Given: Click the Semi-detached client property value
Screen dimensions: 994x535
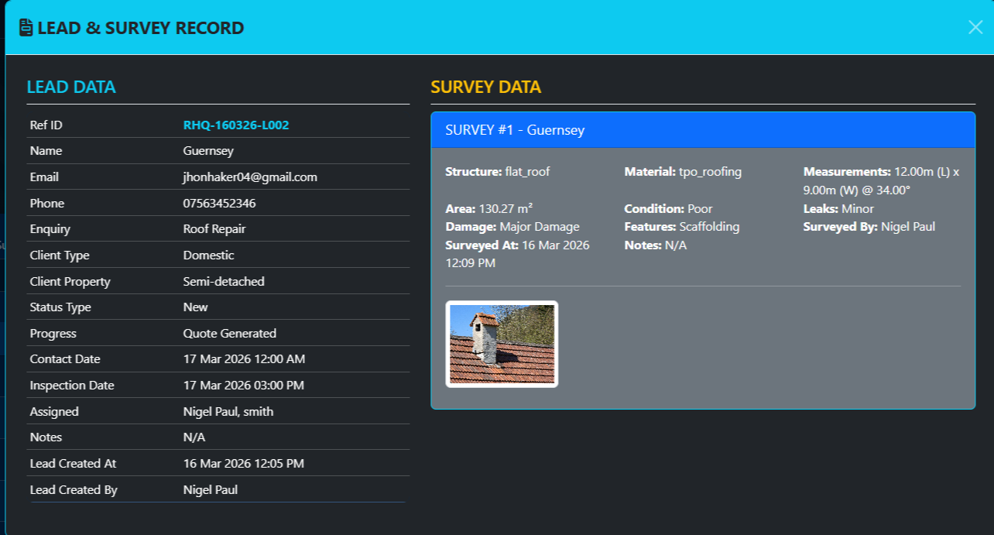Looking at the screenshot, I should [224, 282].
